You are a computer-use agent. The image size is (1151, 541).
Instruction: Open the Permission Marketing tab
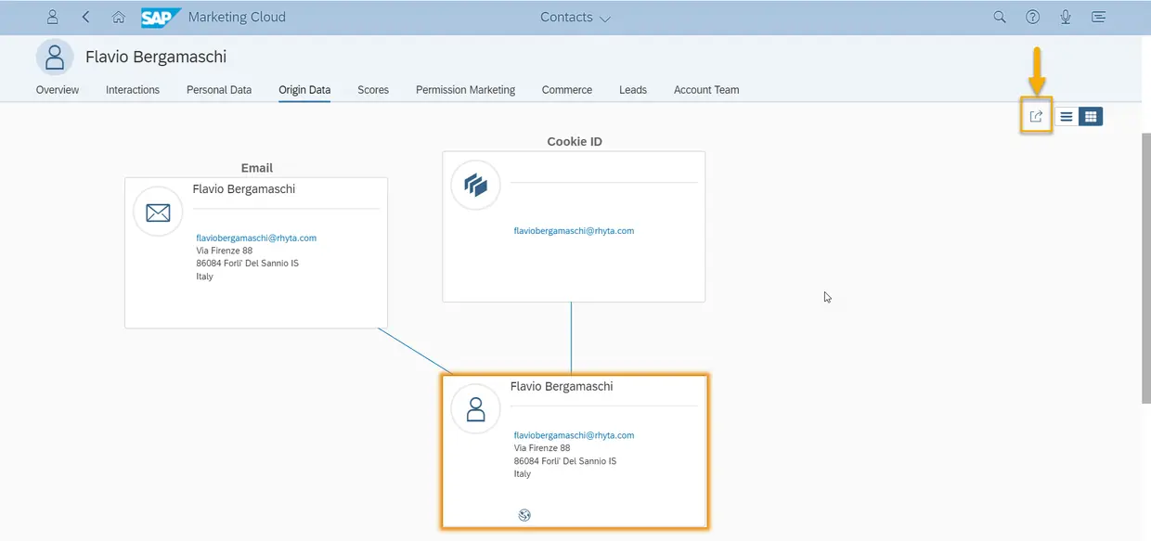pos(465,90)
